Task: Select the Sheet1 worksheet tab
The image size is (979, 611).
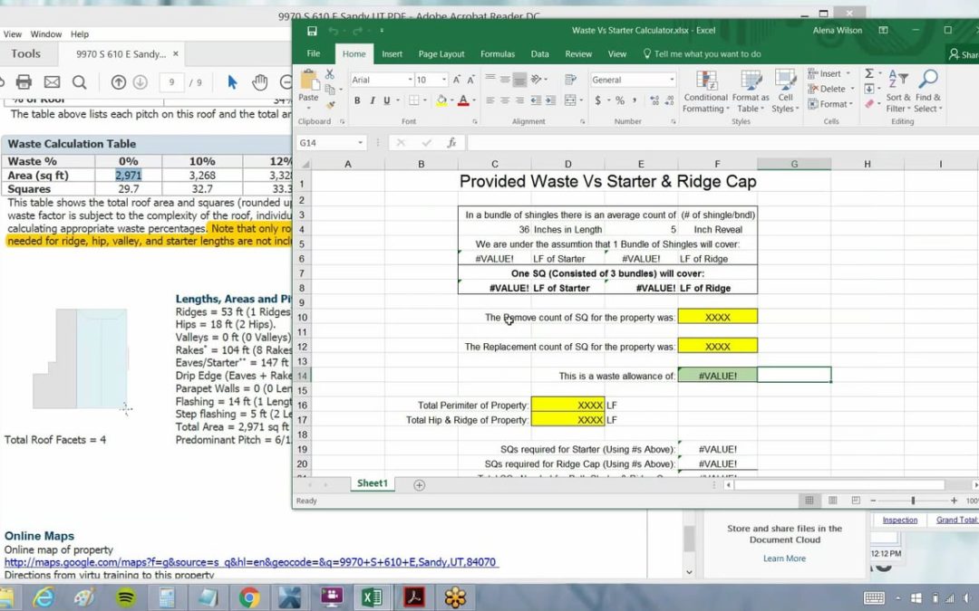Action: (373, 483)
